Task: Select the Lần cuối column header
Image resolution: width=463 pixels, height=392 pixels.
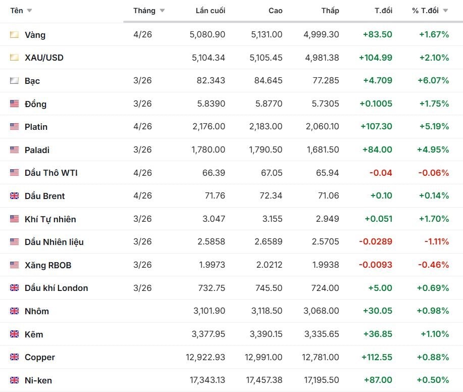Action: tap(210, 11)
